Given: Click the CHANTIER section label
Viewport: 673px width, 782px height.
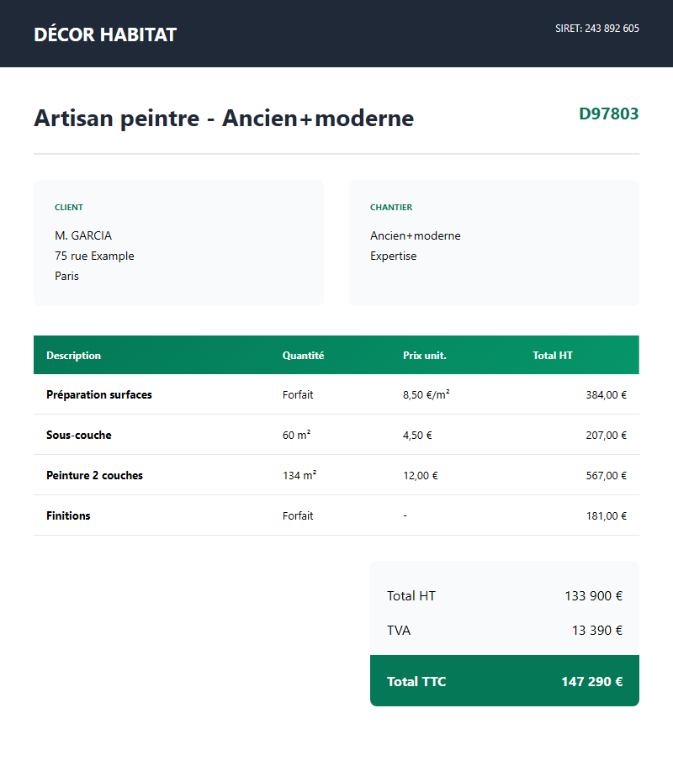Looking at the screenshot, I should pyautogui.click(x=391, y=208).
